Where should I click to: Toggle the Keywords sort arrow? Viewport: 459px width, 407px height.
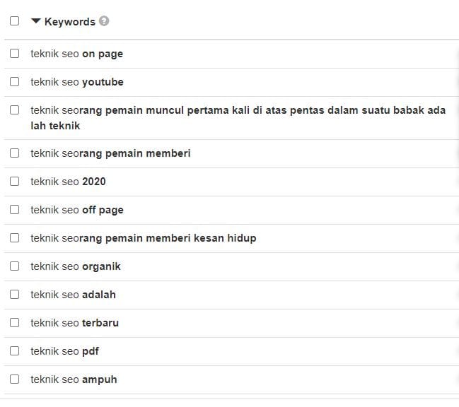[x=35, y=21]
